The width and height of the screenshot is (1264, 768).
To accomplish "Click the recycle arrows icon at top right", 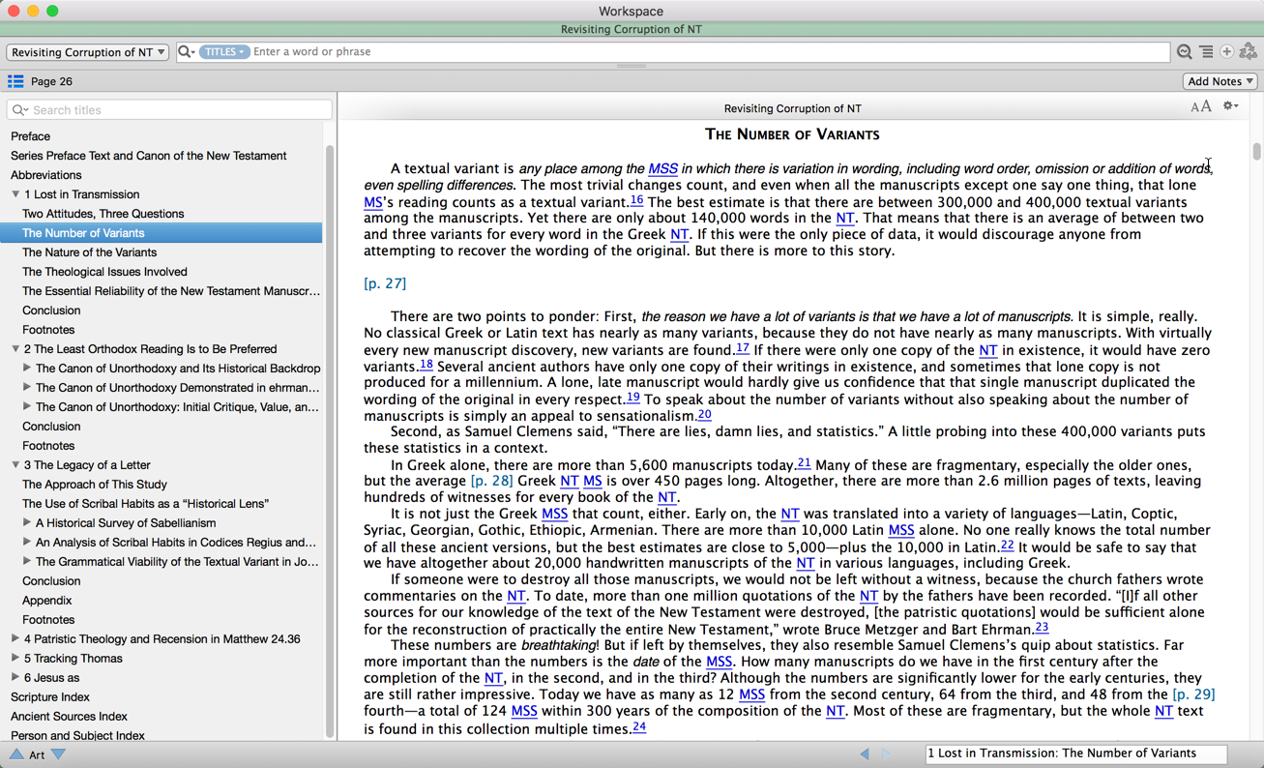I will (x=1249, y=52).
